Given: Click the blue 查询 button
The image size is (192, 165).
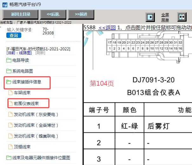Looking at the screenshot, I should [14, 35].
